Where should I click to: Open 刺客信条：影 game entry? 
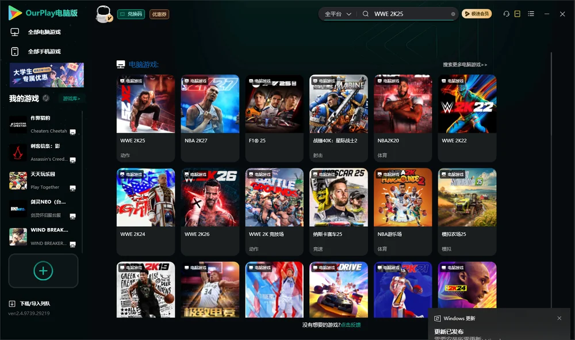point(43,152)
